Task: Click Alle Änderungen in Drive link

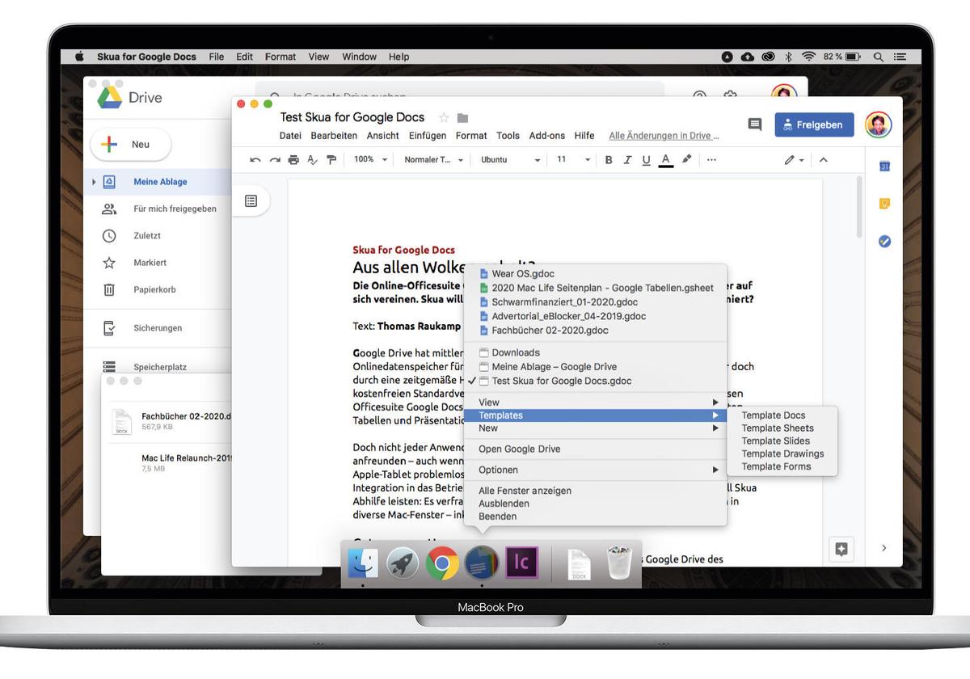Action: (x=664, y=136)
